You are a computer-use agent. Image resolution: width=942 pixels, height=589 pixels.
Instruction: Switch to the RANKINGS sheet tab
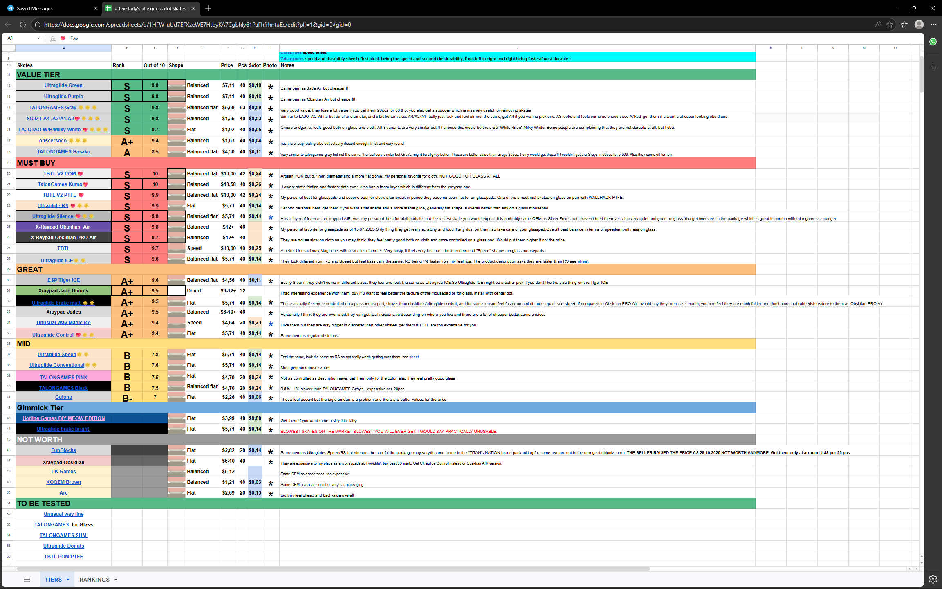coord(94,580)
